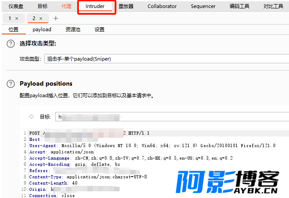Open the 仪表盘 dashboard tab
Viewport: 289px width, 198px height.
coord(16,6)
